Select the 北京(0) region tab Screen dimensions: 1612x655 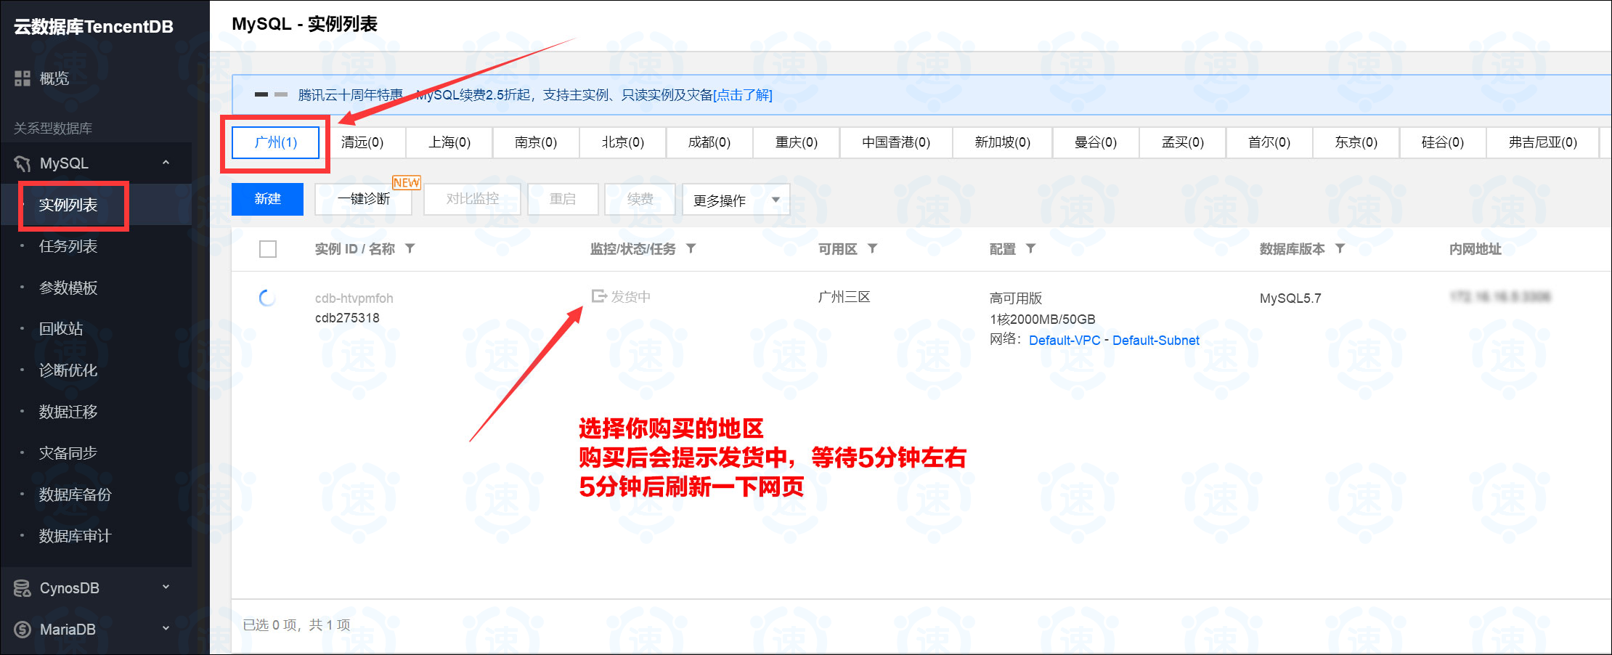click(x=623, y=142)
